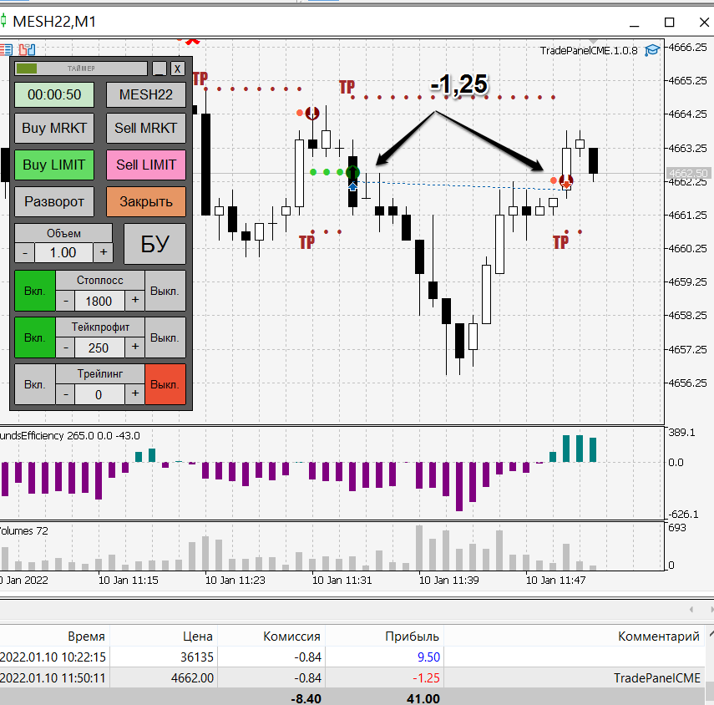
Task: Click the volume field showing 1.00
Action: click(63, 253)
